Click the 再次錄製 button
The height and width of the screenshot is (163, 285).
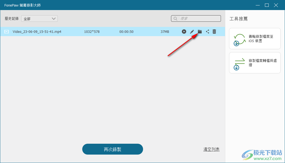point(113,149)
